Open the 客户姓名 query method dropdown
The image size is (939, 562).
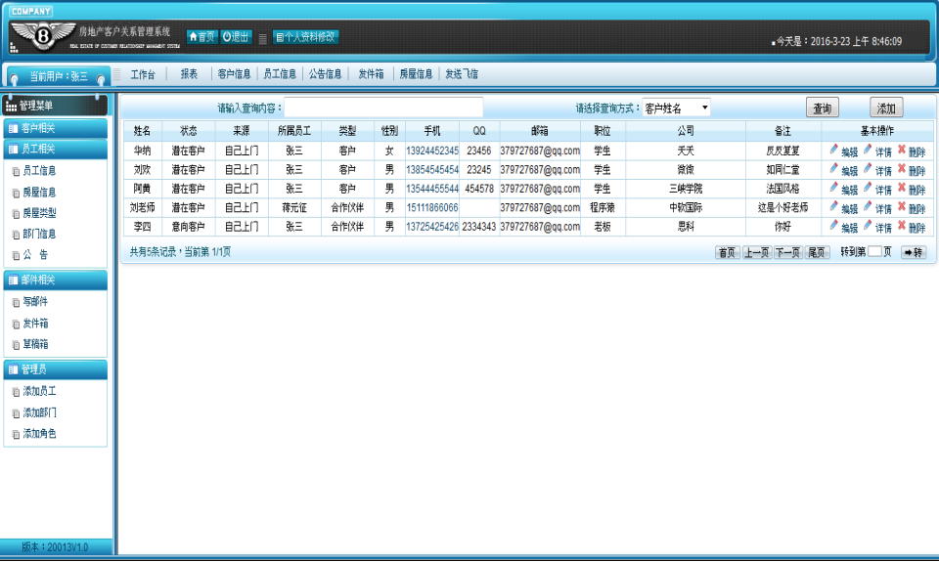pyautogui.click(x=676, y=108)
